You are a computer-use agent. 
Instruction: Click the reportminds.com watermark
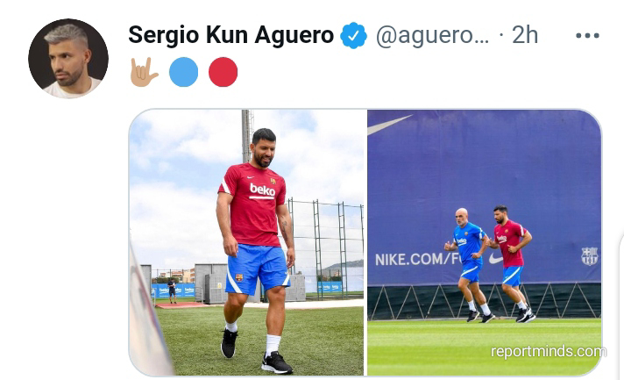click(x=549, y=351)
